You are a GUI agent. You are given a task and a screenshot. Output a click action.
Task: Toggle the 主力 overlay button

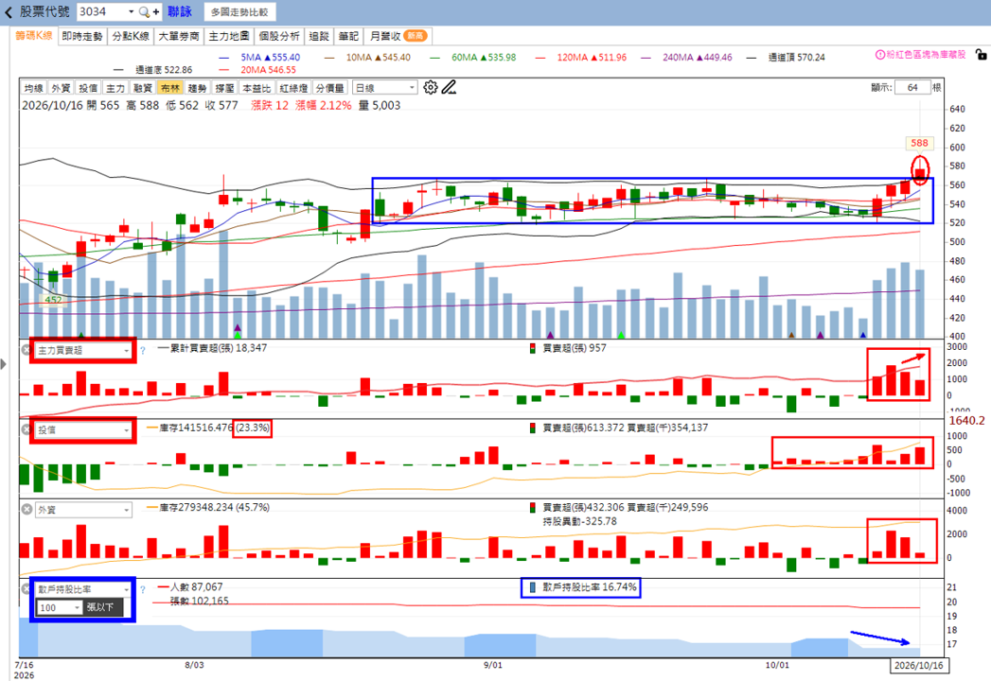point(115,88)
